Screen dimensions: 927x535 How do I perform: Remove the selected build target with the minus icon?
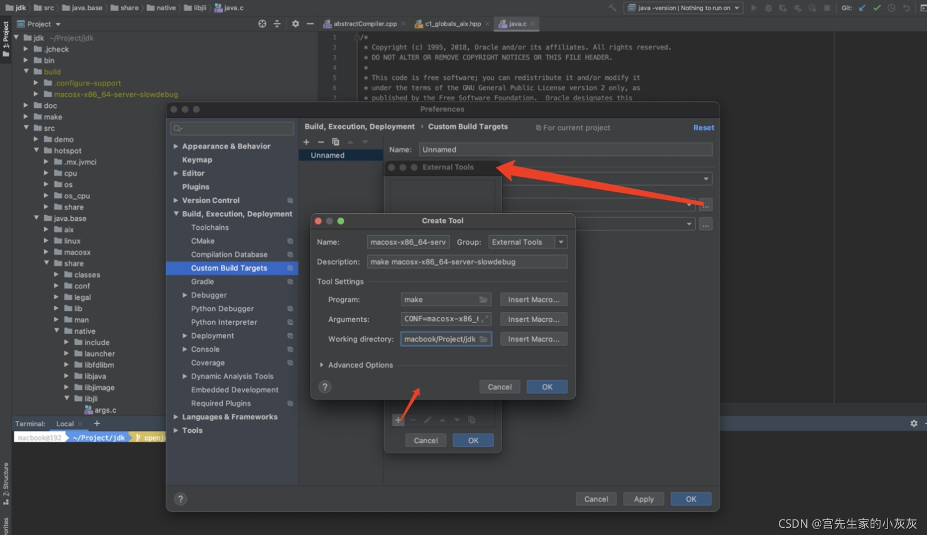321,142
